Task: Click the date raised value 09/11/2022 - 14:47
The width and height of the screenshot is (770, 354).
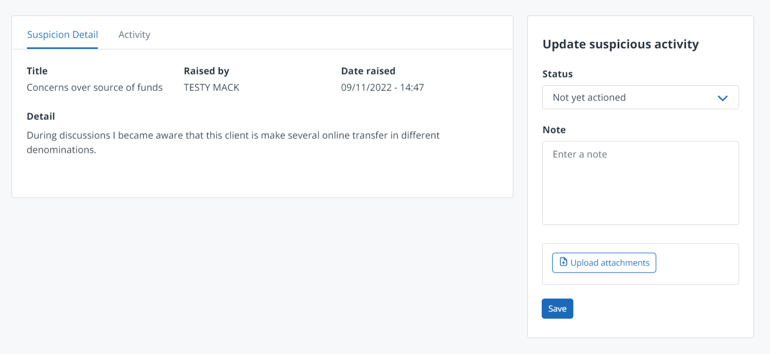Action: [x=382, y=87]
